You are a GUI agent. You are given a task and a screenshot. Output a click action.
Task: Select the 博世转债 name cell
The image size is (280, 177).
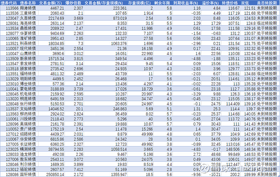(x=28, y=84)
